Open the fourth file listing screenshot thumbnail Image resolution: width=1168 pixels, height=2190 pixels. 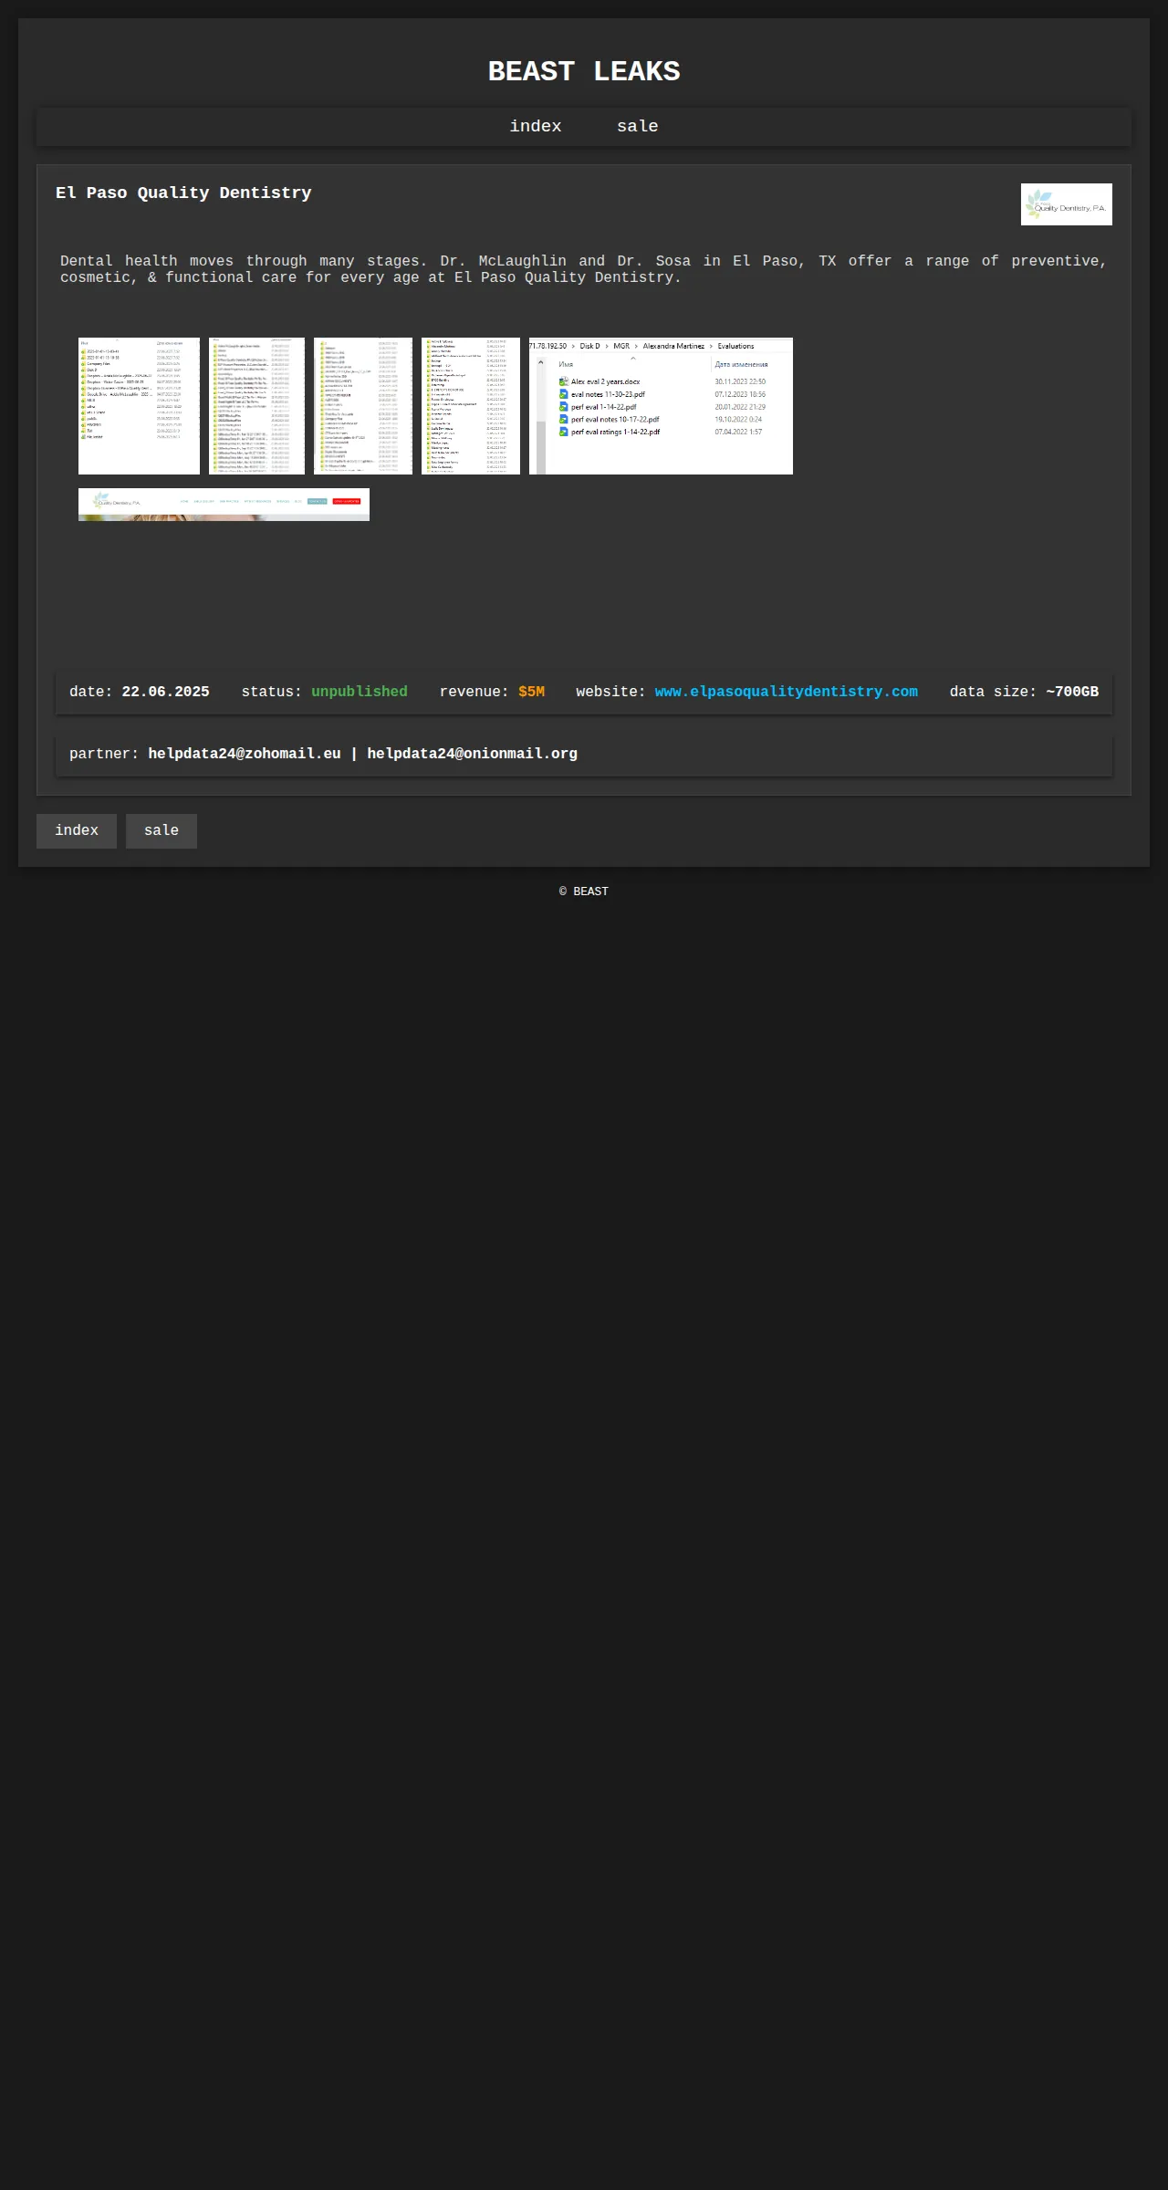pyautogui.click(x=471, y=406)
